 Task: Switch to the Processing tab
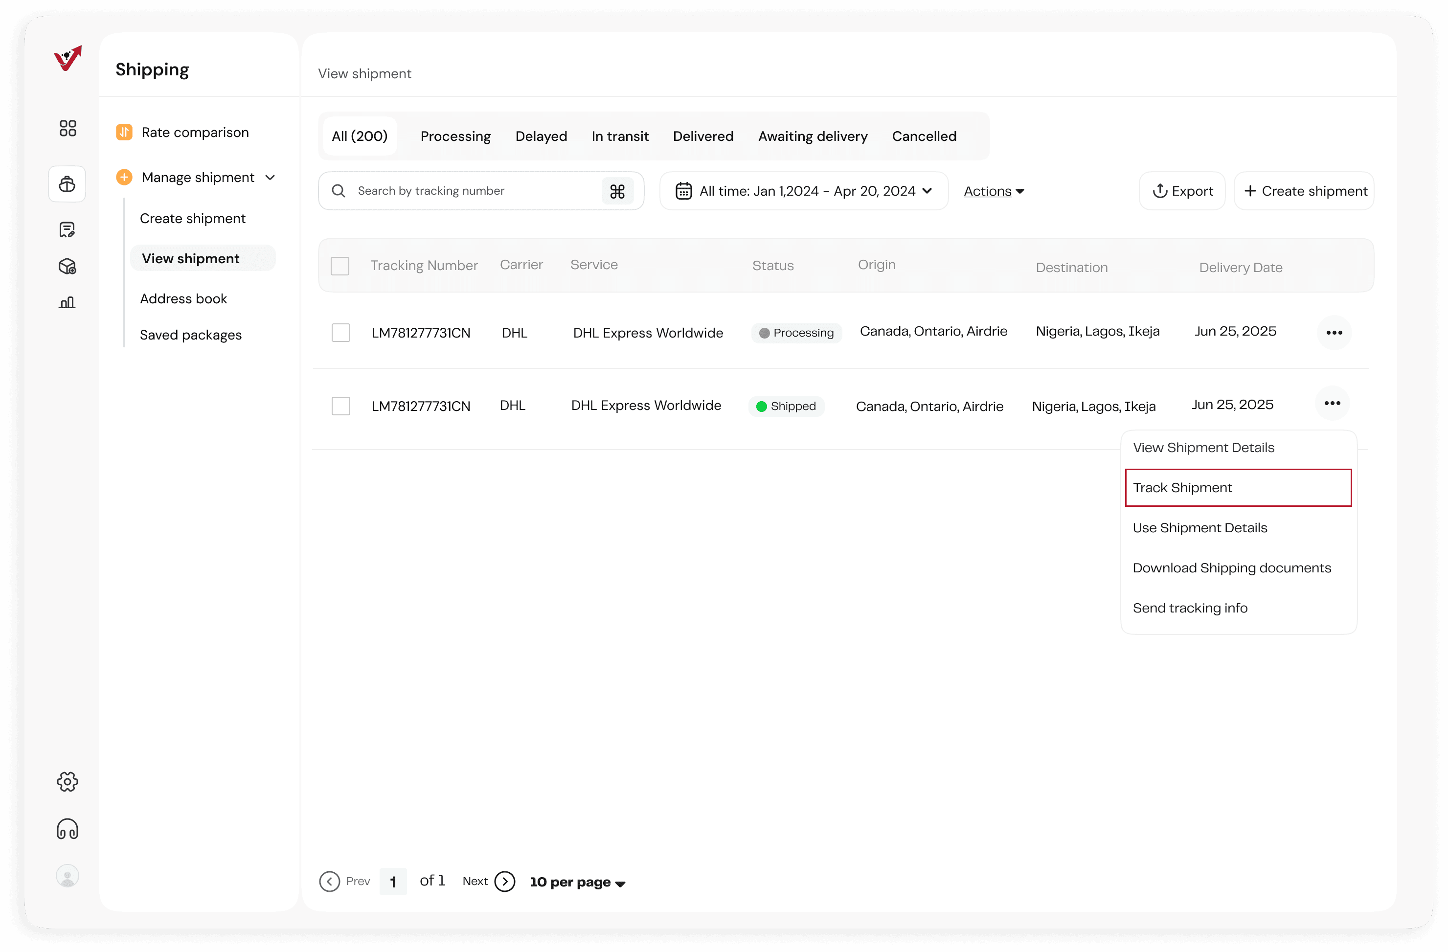[x=456, y=136]
